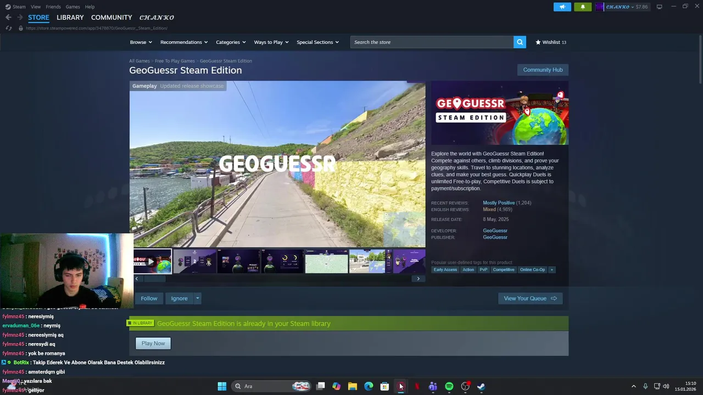Viewport: 703px width, 395px height.
Task: Switch to the COMMUNITY tab
Action: click(111, 18)
